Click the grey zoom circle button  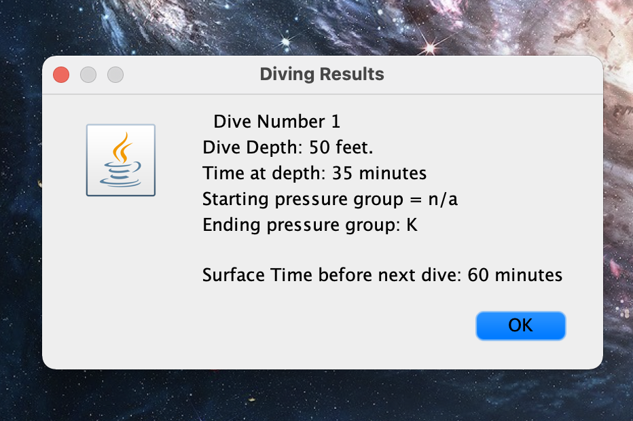pyautogui.click(x=115, y=75)
